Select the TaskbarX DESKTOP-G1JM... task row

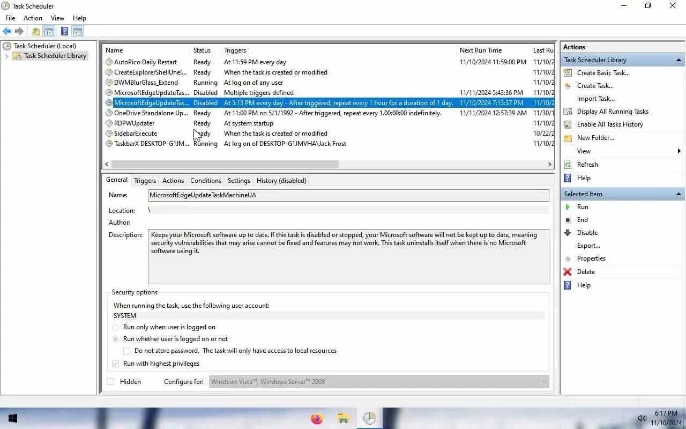[x=329, y=144]
